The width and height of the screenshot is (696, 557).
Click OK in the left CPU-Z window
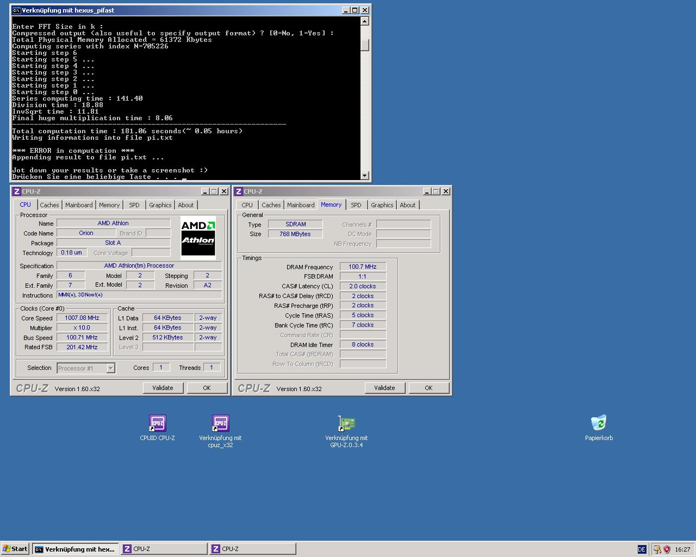pos(207,388)
